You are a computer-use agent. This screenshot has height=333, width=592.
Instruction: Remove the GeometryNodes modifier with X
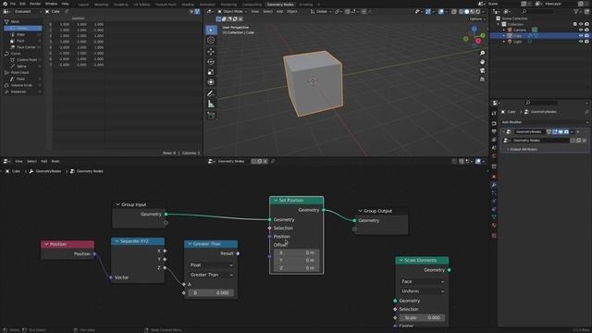tap(578, 131)
